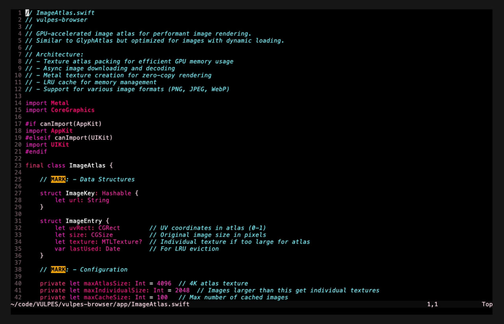Click the "lastUsed" variable name

(84, 248)
